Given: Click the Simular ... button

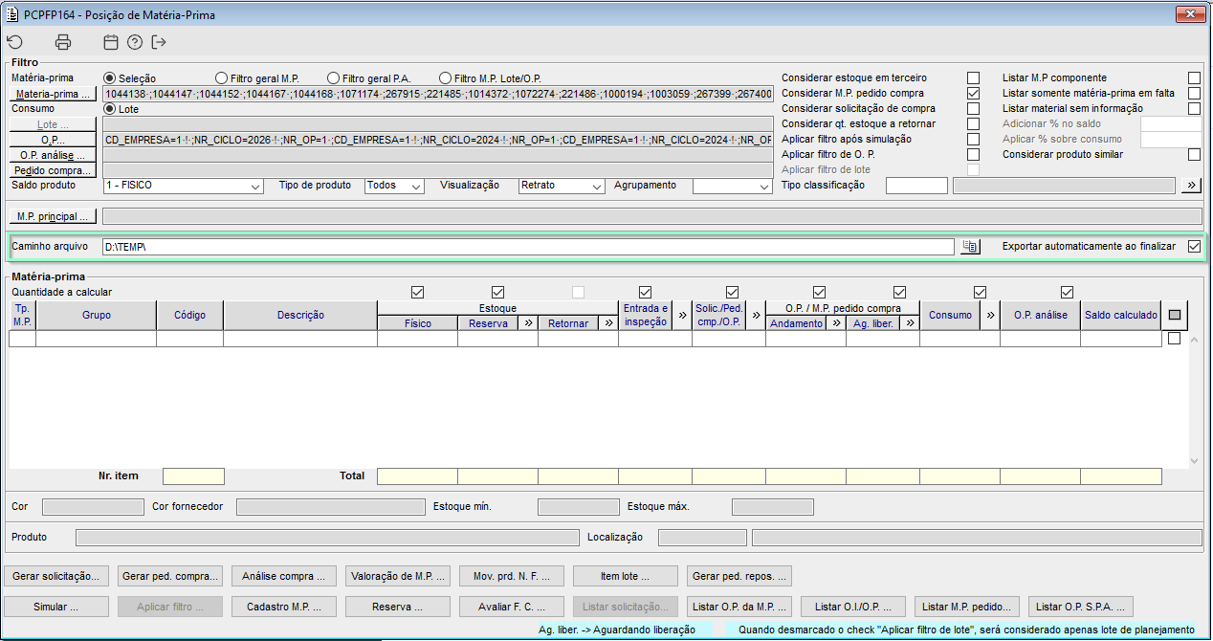Looking at the screenshot, I should [x=56, y=607].
